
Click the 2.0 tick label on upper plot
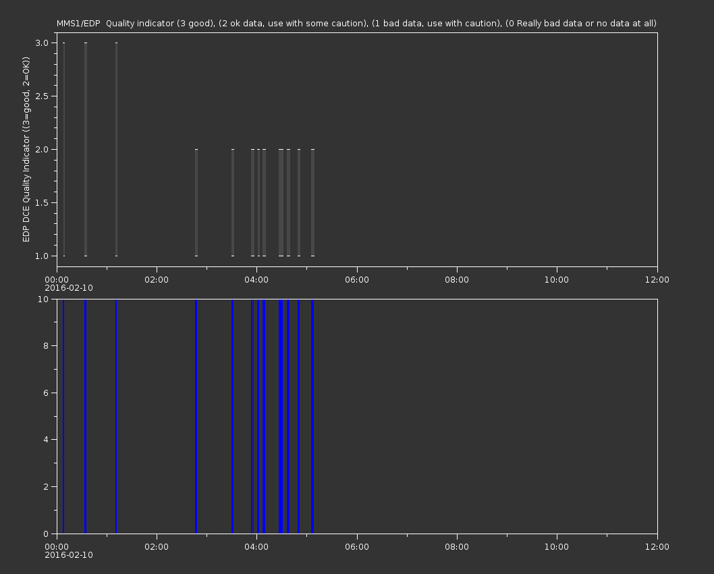pyautogui.click(x=42, y=149)
